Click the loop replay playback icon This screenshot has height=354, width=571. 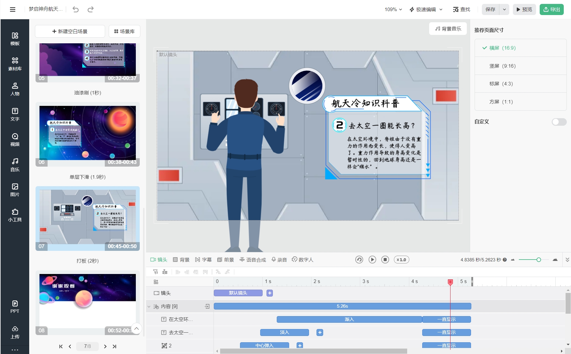(359, 260)
